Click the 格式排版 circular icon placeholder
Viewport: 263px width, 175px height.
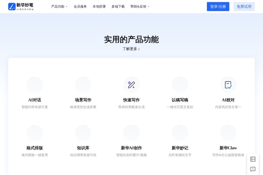point(35,133)
